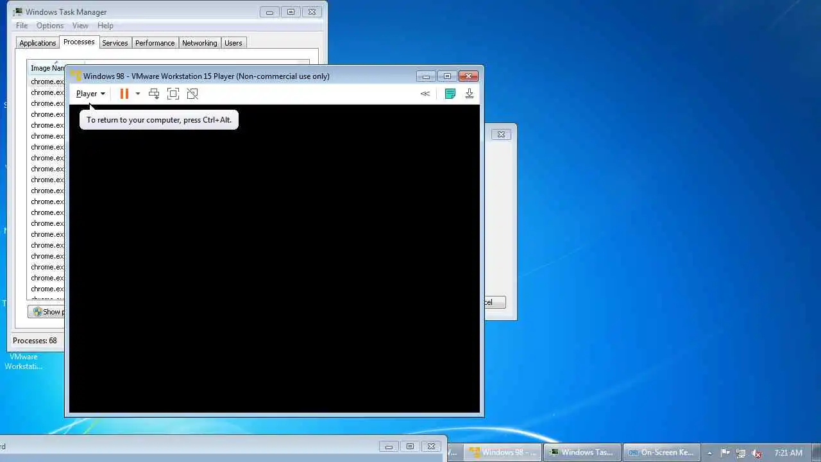Collapse the VMware toolbar with double-chevron icon
Screen dimensions: 821x462
425,94
